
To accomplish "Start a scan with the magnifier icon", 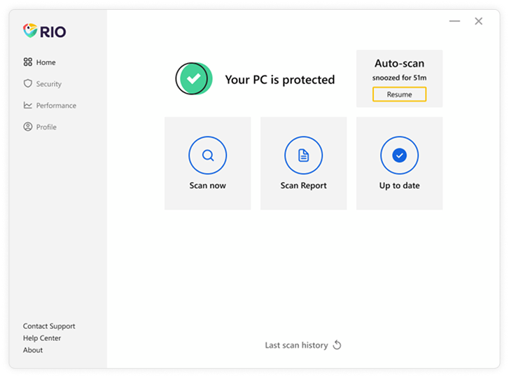I will (207, 155).
